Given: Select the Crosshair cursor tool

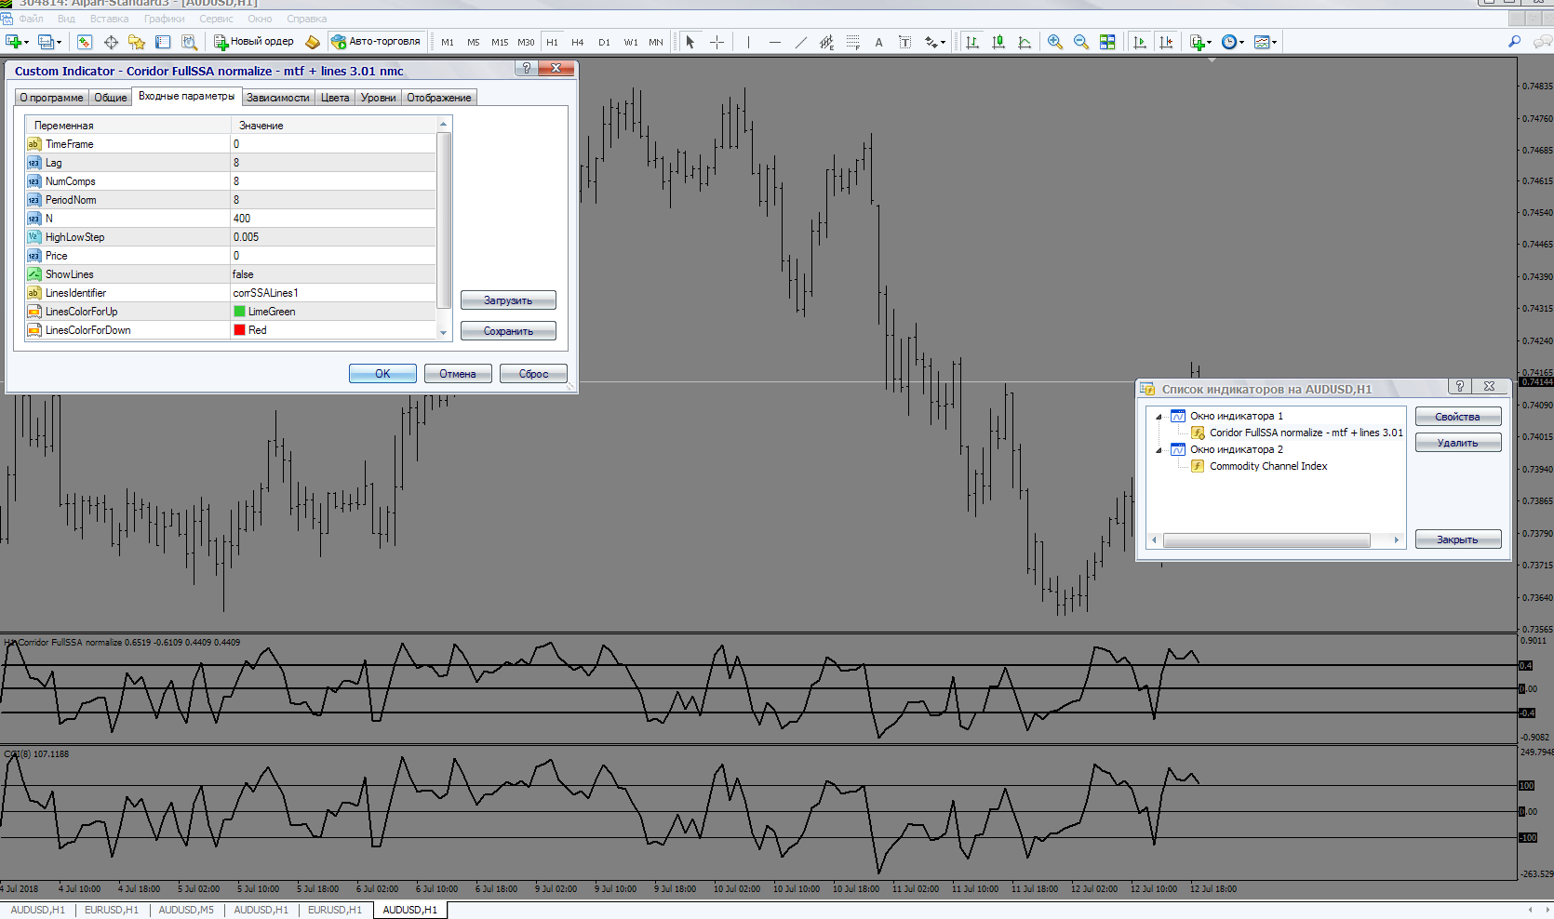Looking at the screenshot, I should pos(717,42).
